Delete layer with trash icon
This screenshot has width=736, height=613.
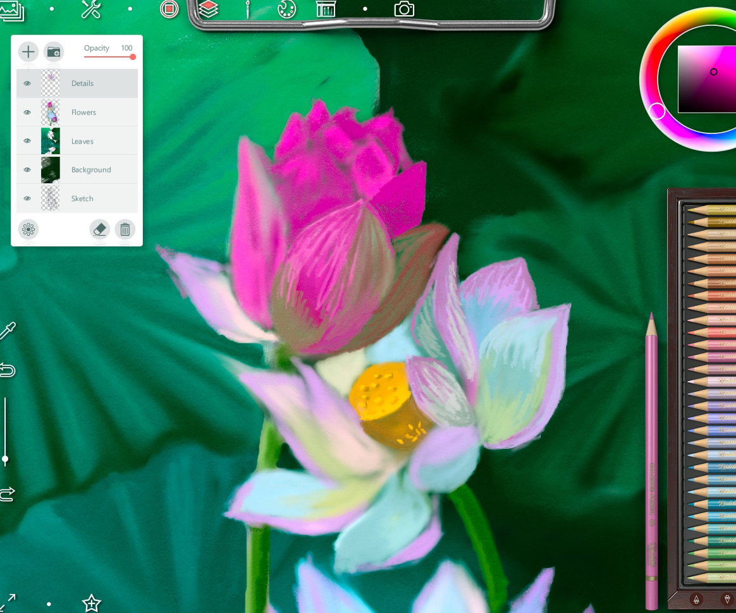tap(125, 229)
